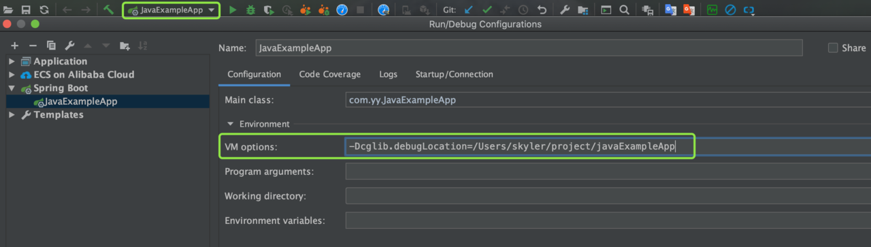The height and width of the screenshot is (247, 871).
Task: Click Git Update Project blue arrow
Action: [468, 10]
